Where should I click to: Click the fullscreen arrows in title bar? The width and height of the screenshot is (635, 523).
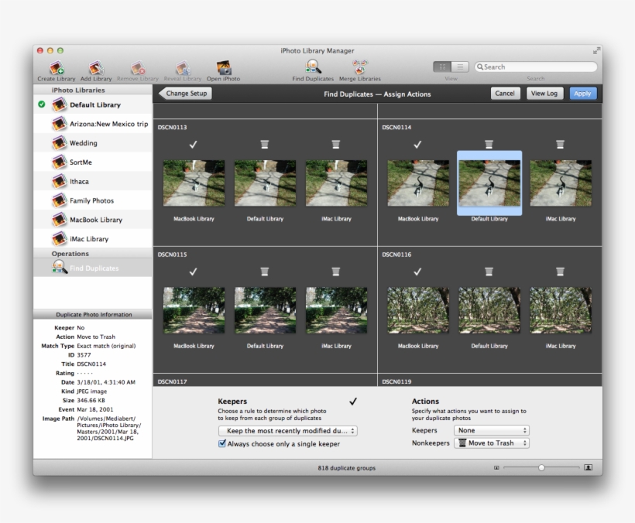coord(596,50)
